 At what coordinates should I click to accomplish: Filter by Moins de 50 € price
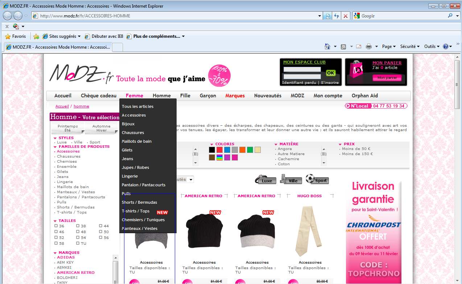tap(356, 149)
